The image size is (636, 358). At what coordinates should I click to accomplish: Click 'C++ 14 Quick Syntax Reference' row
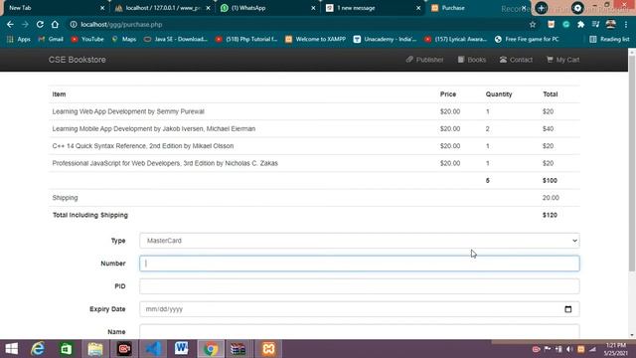(314, 146)
